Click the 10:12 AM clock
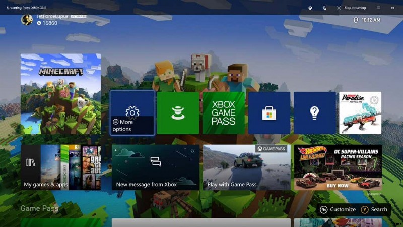403x227 pixels. tap(371, 20)
